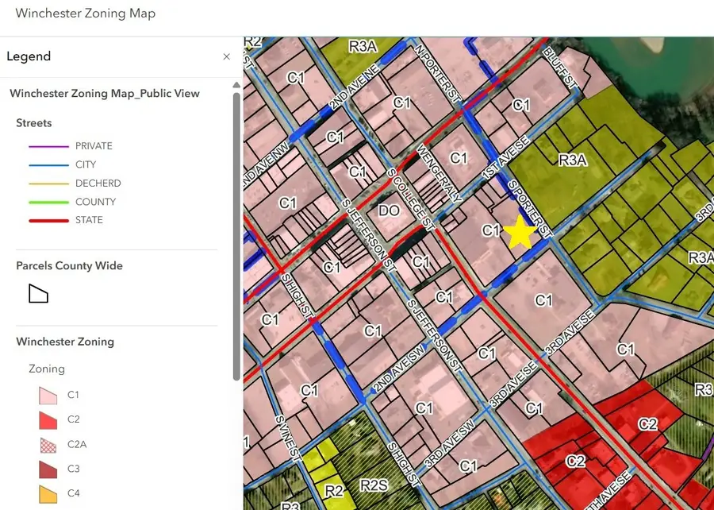This screenshot has height=510, width=714.
Task: Click the R2S hatched parcel on map
Action: (x=374, y=486)
